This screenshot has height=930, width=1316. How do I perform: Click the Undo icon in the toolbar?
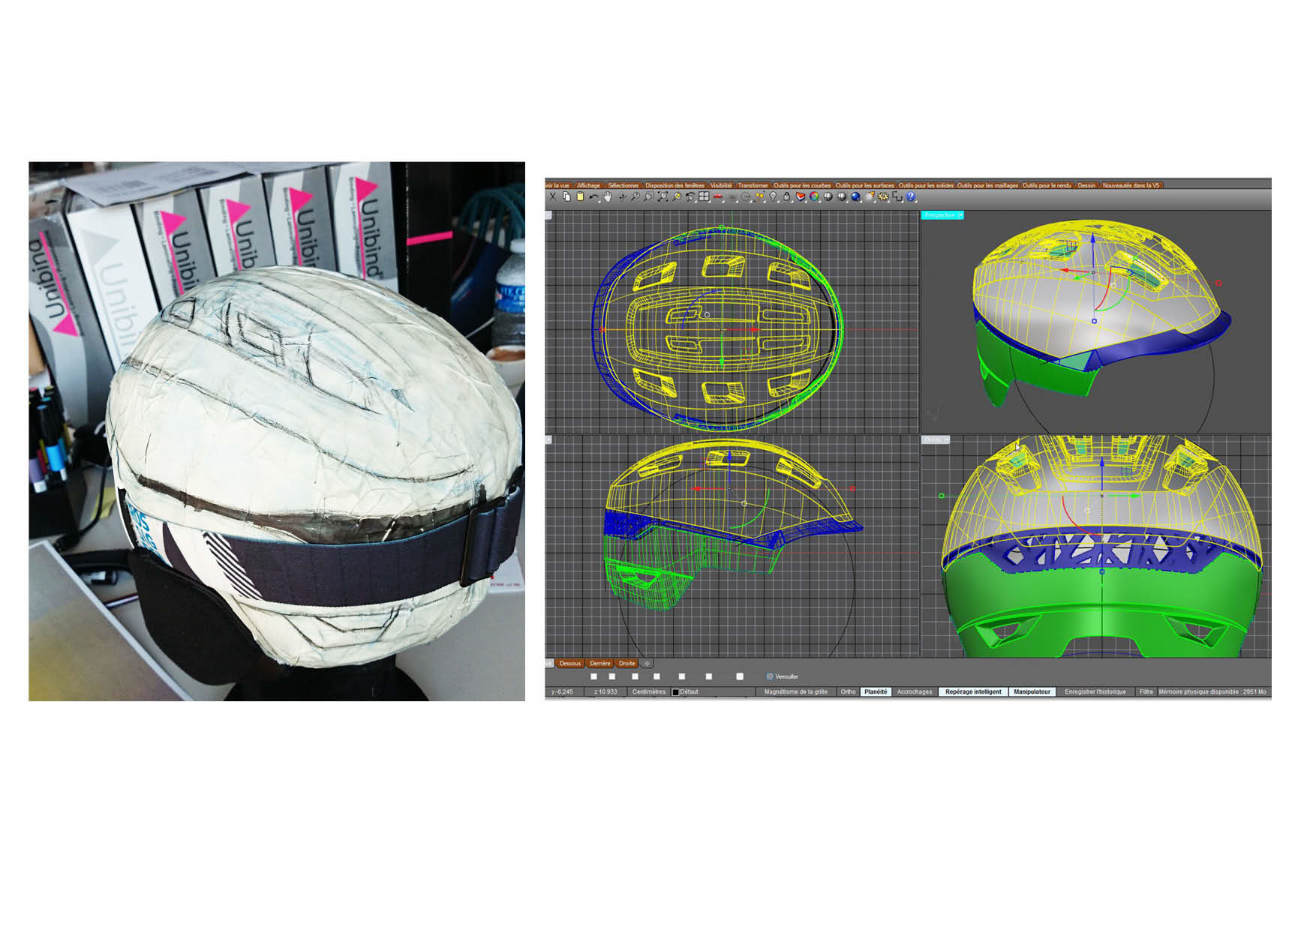pos(594,196)
